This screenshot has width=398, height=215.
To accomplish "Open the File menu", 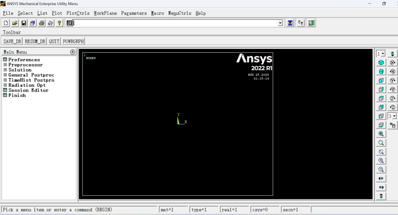I will pyautogui.click(x=8, y=13).
